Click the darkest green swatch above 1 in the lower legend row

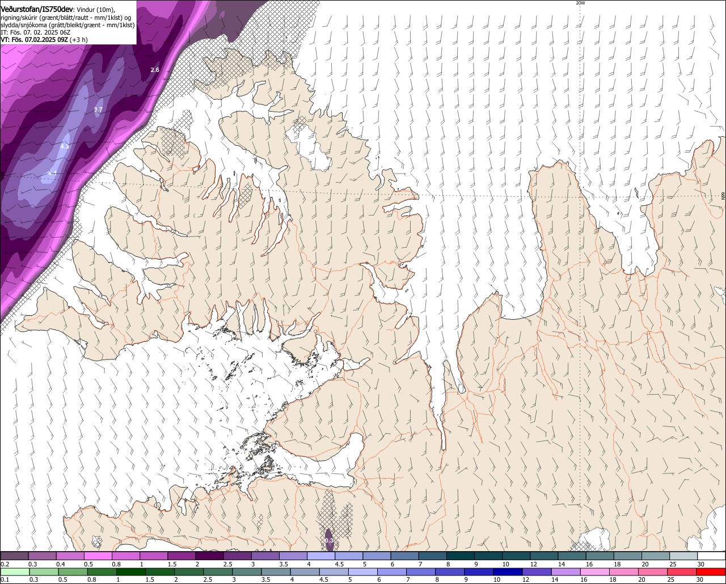(130, 572)
